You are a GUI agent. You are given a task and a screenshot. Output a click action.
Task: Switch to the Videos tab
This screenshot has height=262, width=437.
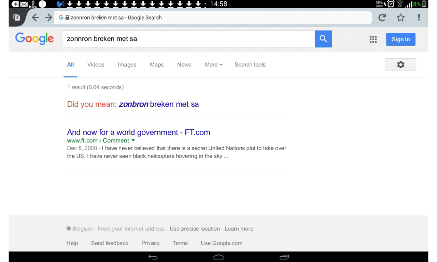(96, 65)
